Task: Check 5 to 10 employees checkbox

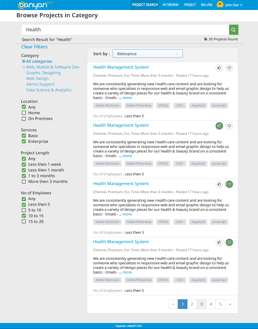Action: [24, 210]
